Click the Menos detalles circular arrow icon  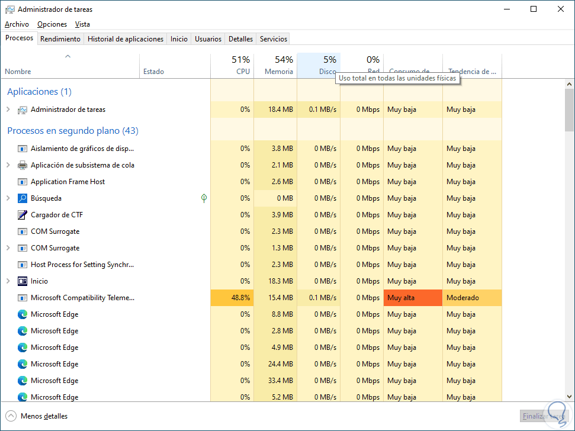point(11,416)
